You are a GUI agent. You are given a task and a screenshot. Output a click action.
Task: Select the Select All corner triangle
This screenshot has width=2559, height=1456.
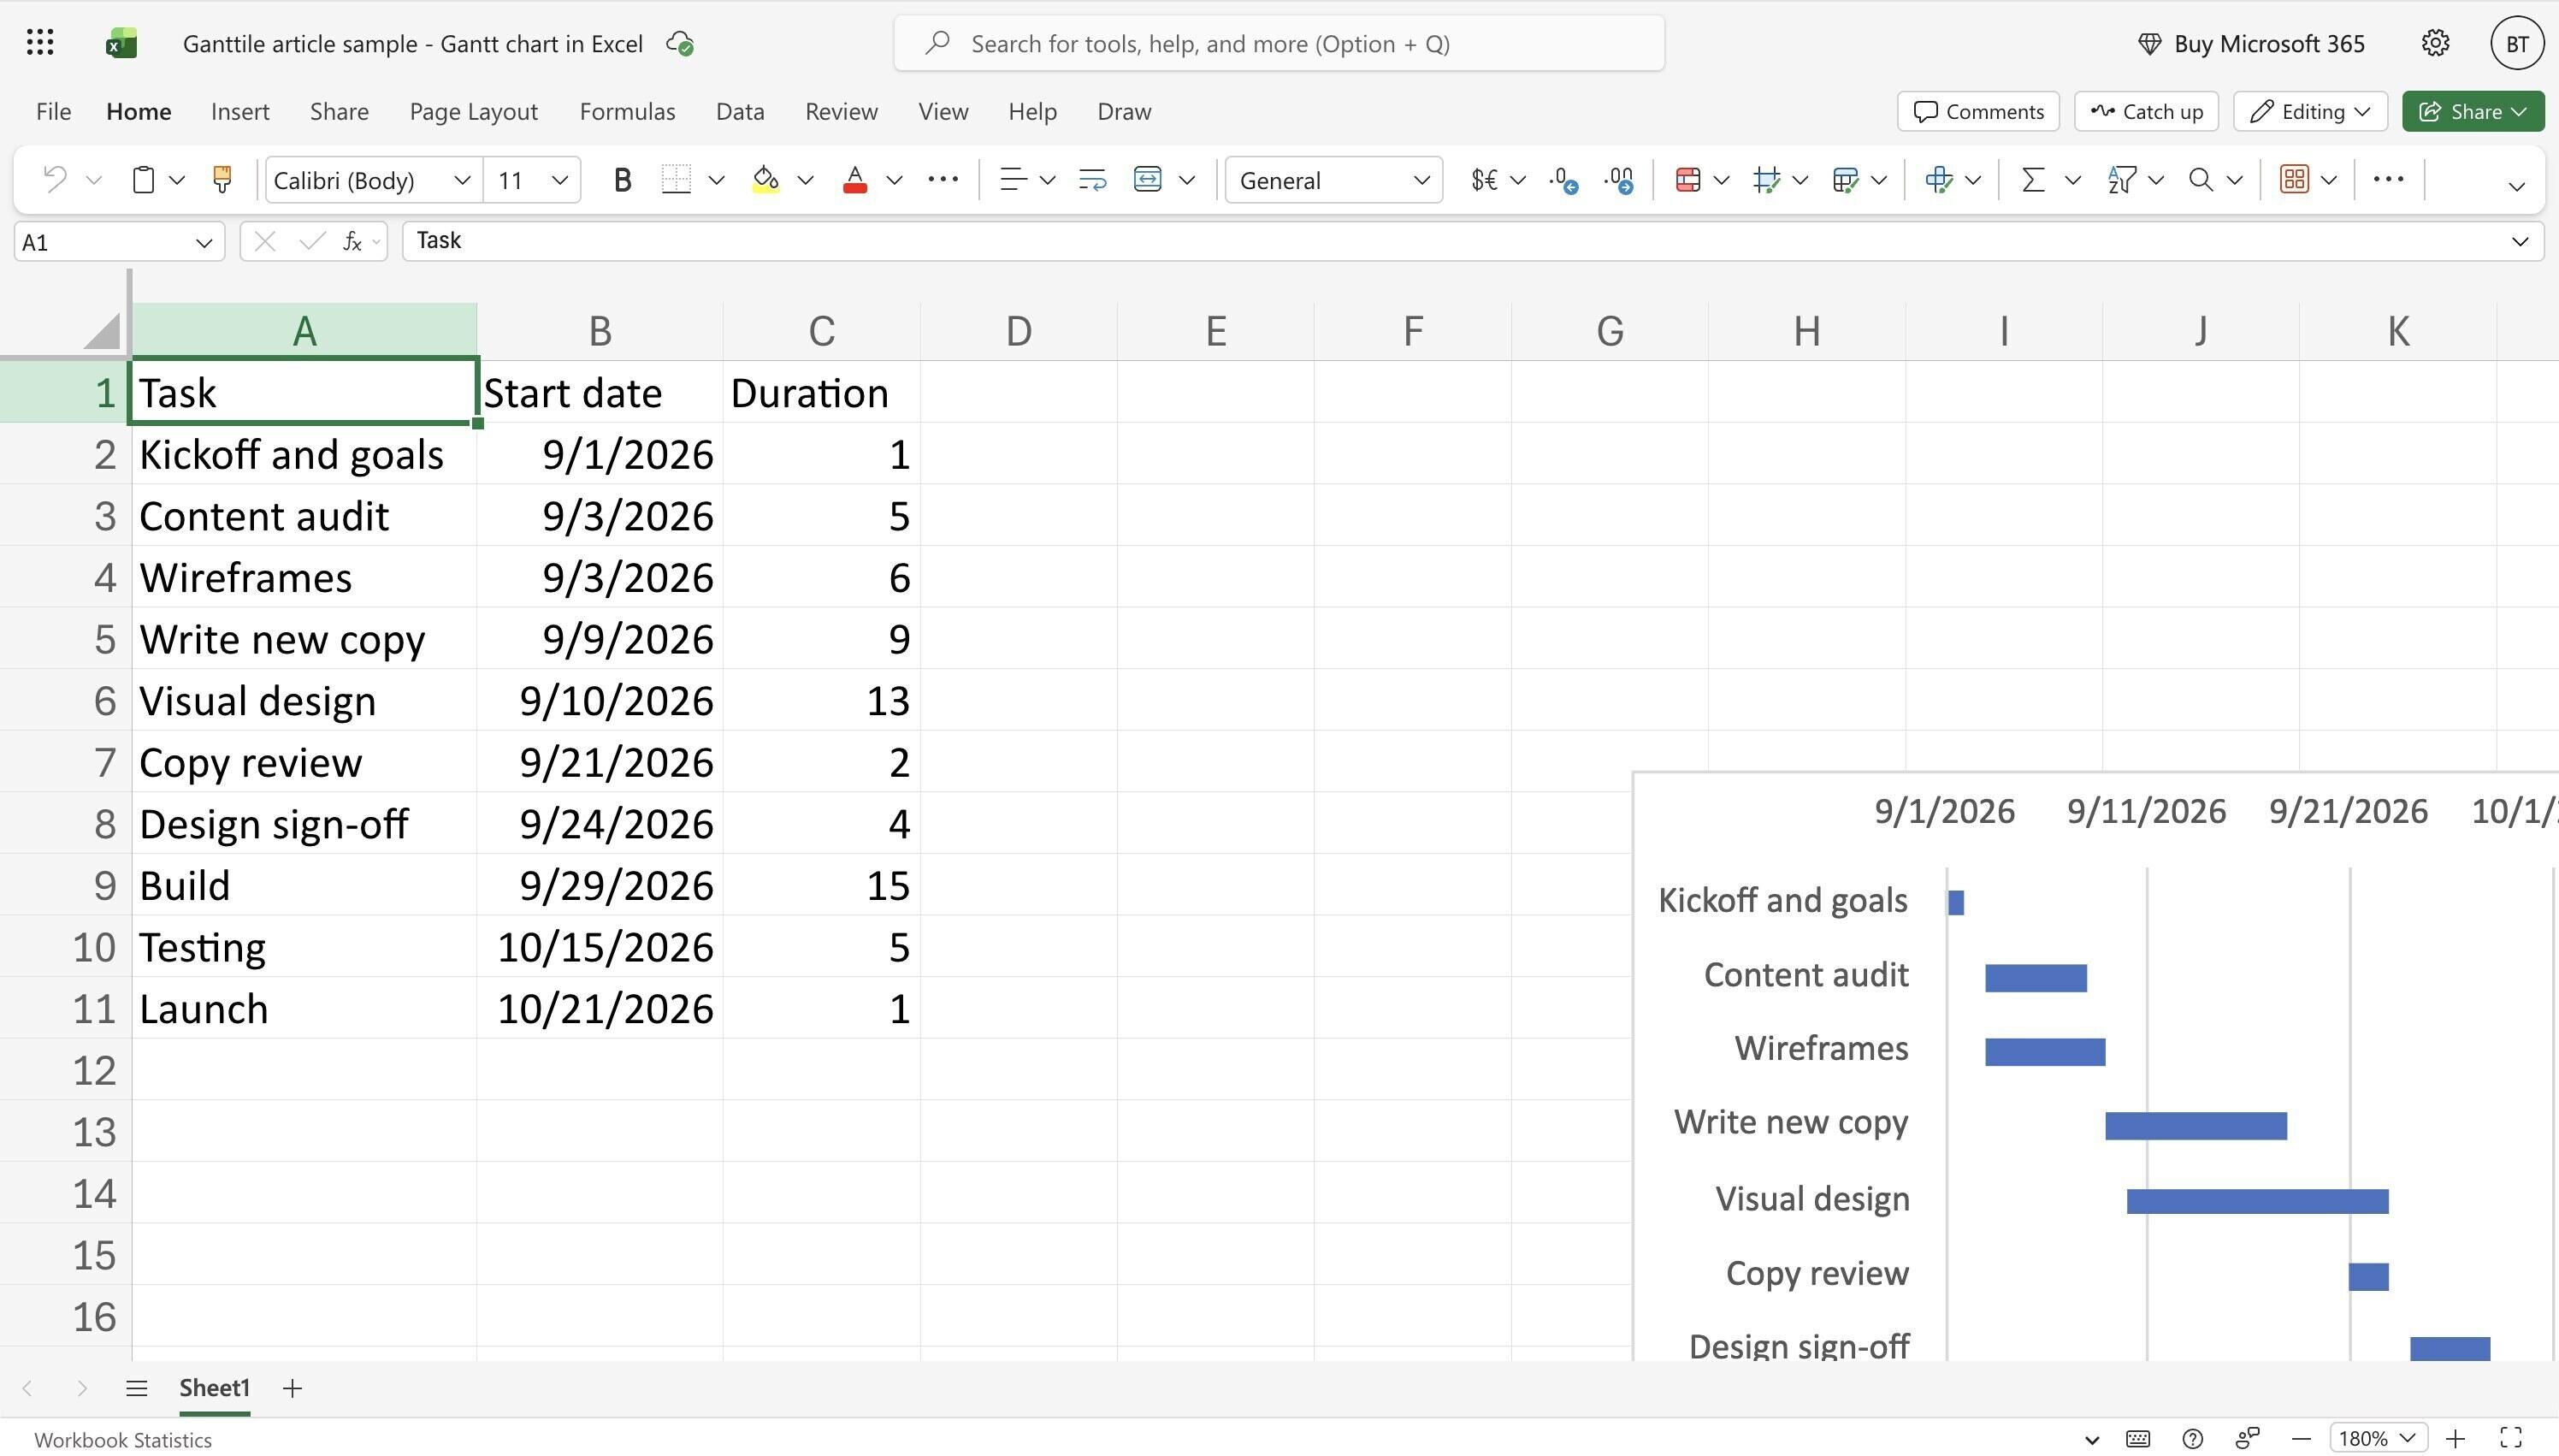tap(102, 330)
